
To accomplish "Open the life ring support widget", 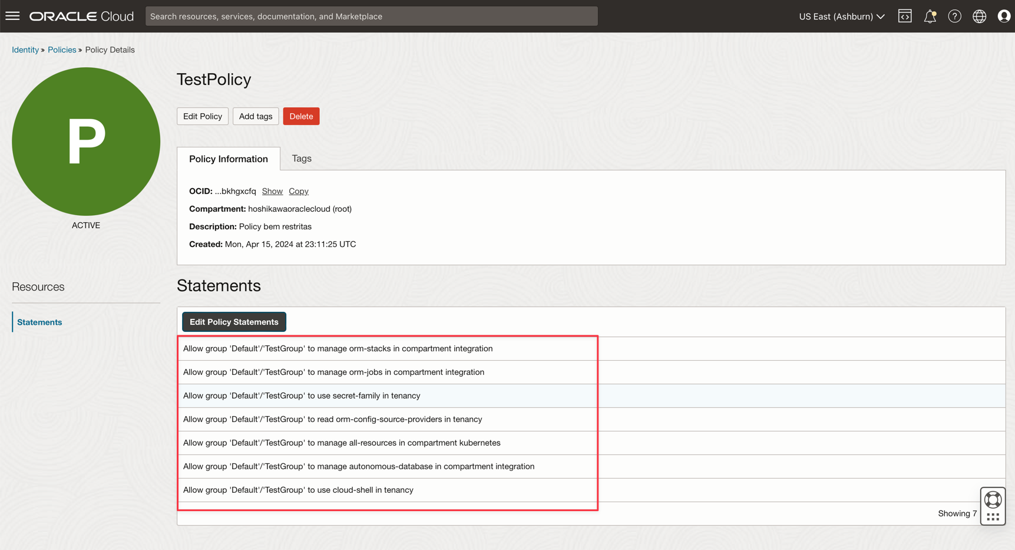I will click(x=993, y=500).
